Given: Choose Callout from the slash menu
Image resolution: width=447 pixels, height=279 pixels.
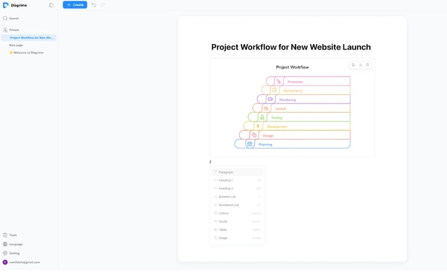Looking at the screenshot, I should coord(237,213).
